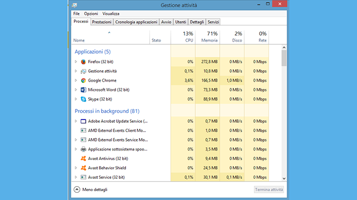Sort processes by Memoria column header
The width and height of the screenshot is (357, 200).
(208, 37)
